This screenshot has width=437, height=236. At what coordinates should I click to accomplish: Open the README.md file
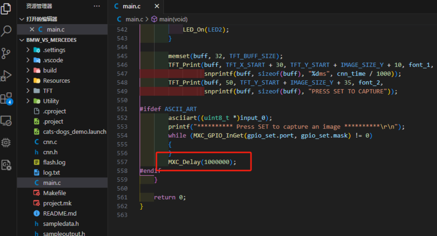tap(59, 213)
